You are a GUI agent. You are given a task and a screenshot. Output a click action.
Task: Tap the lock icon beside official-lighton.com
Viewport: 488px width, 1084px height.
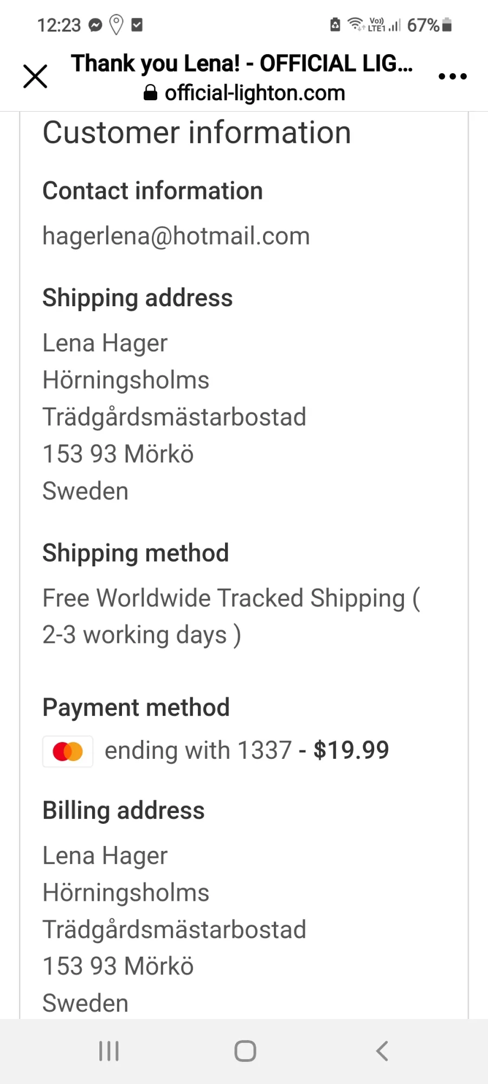pos(151,93)
